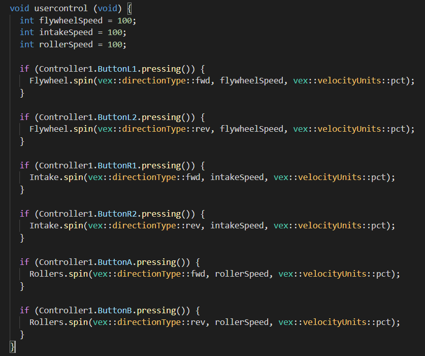This screenshot has height=356, width=425.
Task: Click Flywheel object under ButtonL1 condition
Action: [49, 81]
